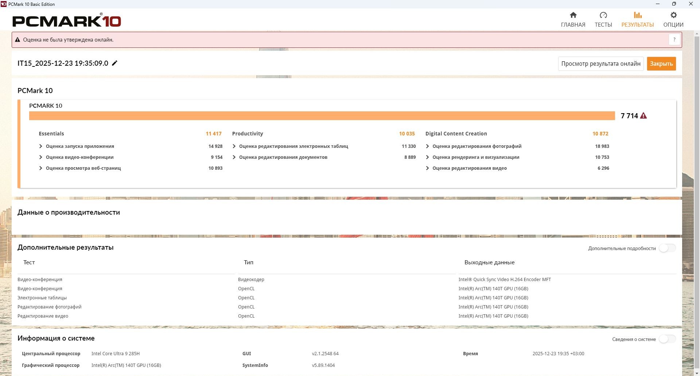
Task: Click the РЕЗУЛЬТАТЫ bar chart icon
Action: click(638, 15)
